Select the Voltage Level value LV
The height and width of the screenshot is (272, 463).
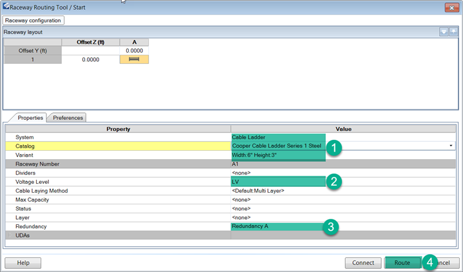coord(235,182)
